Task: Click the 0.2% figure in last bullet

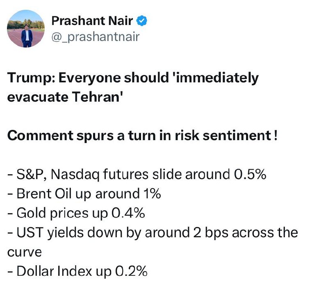Action: point(131,271)
